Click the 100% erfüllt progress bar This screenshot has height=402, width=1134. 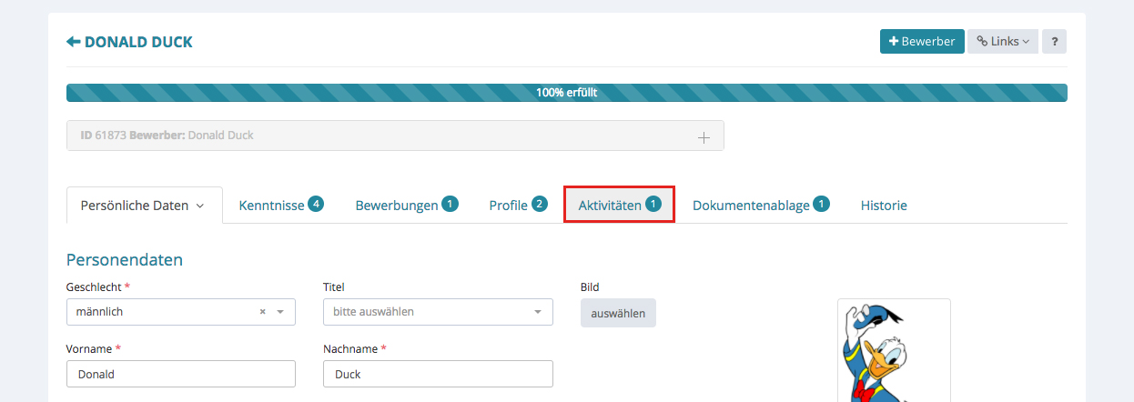pos(566,93)
